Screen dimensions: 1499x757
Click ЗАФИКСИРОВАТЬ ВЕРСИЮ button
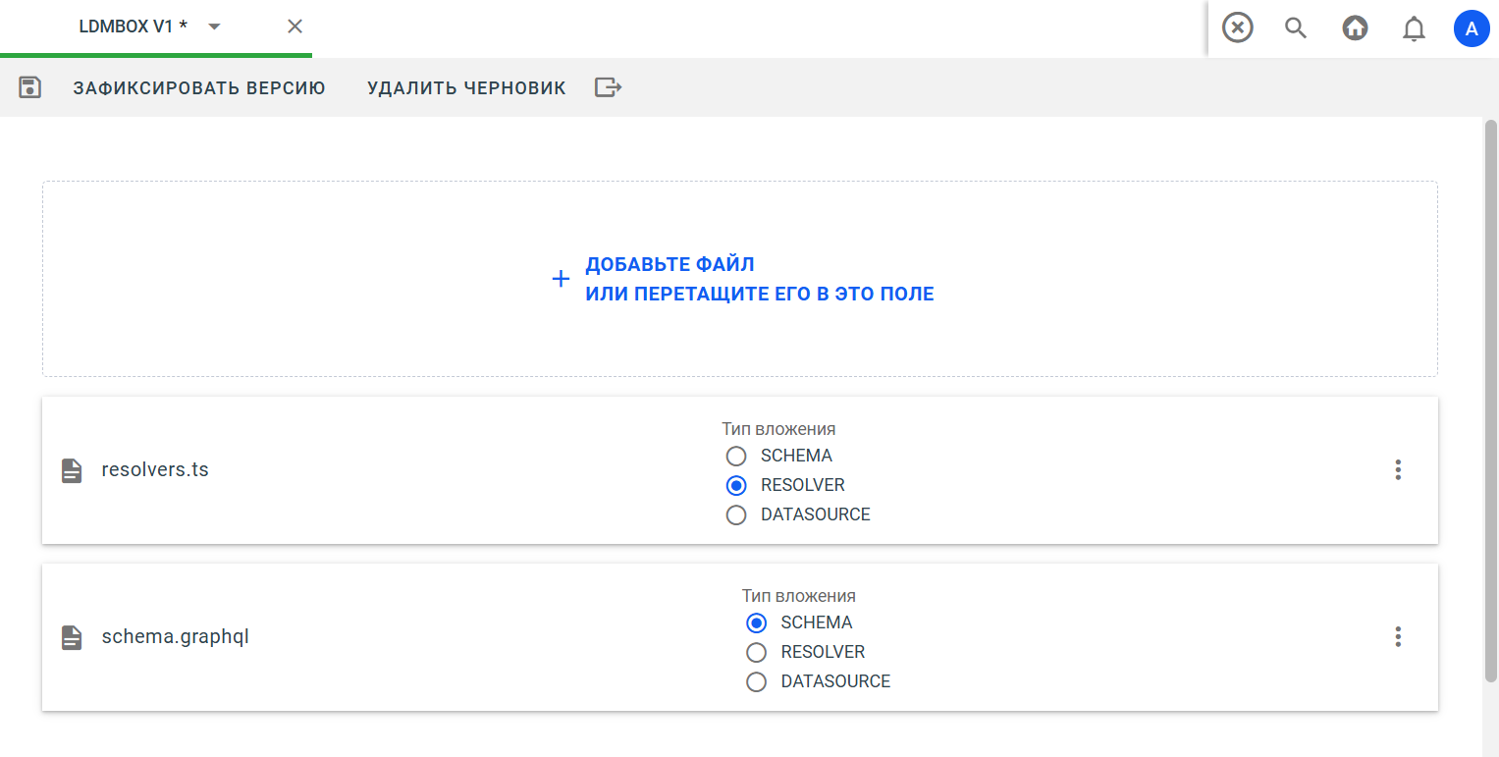click(x=199, y=88)
